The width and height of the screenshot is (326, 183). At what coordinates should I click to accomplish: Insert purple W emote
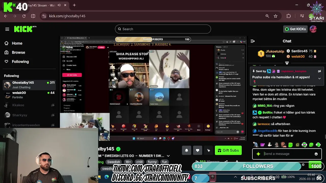point(263,145)
